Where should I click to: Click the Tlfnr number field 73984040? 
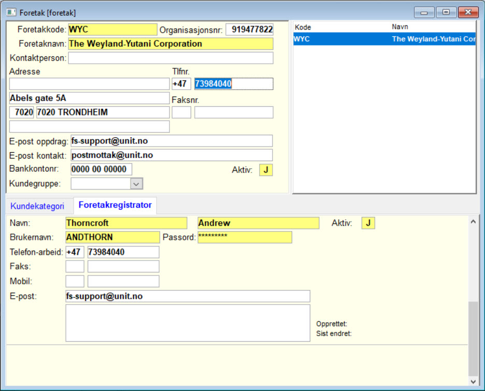pyautogui.click(x=234, y=84)
